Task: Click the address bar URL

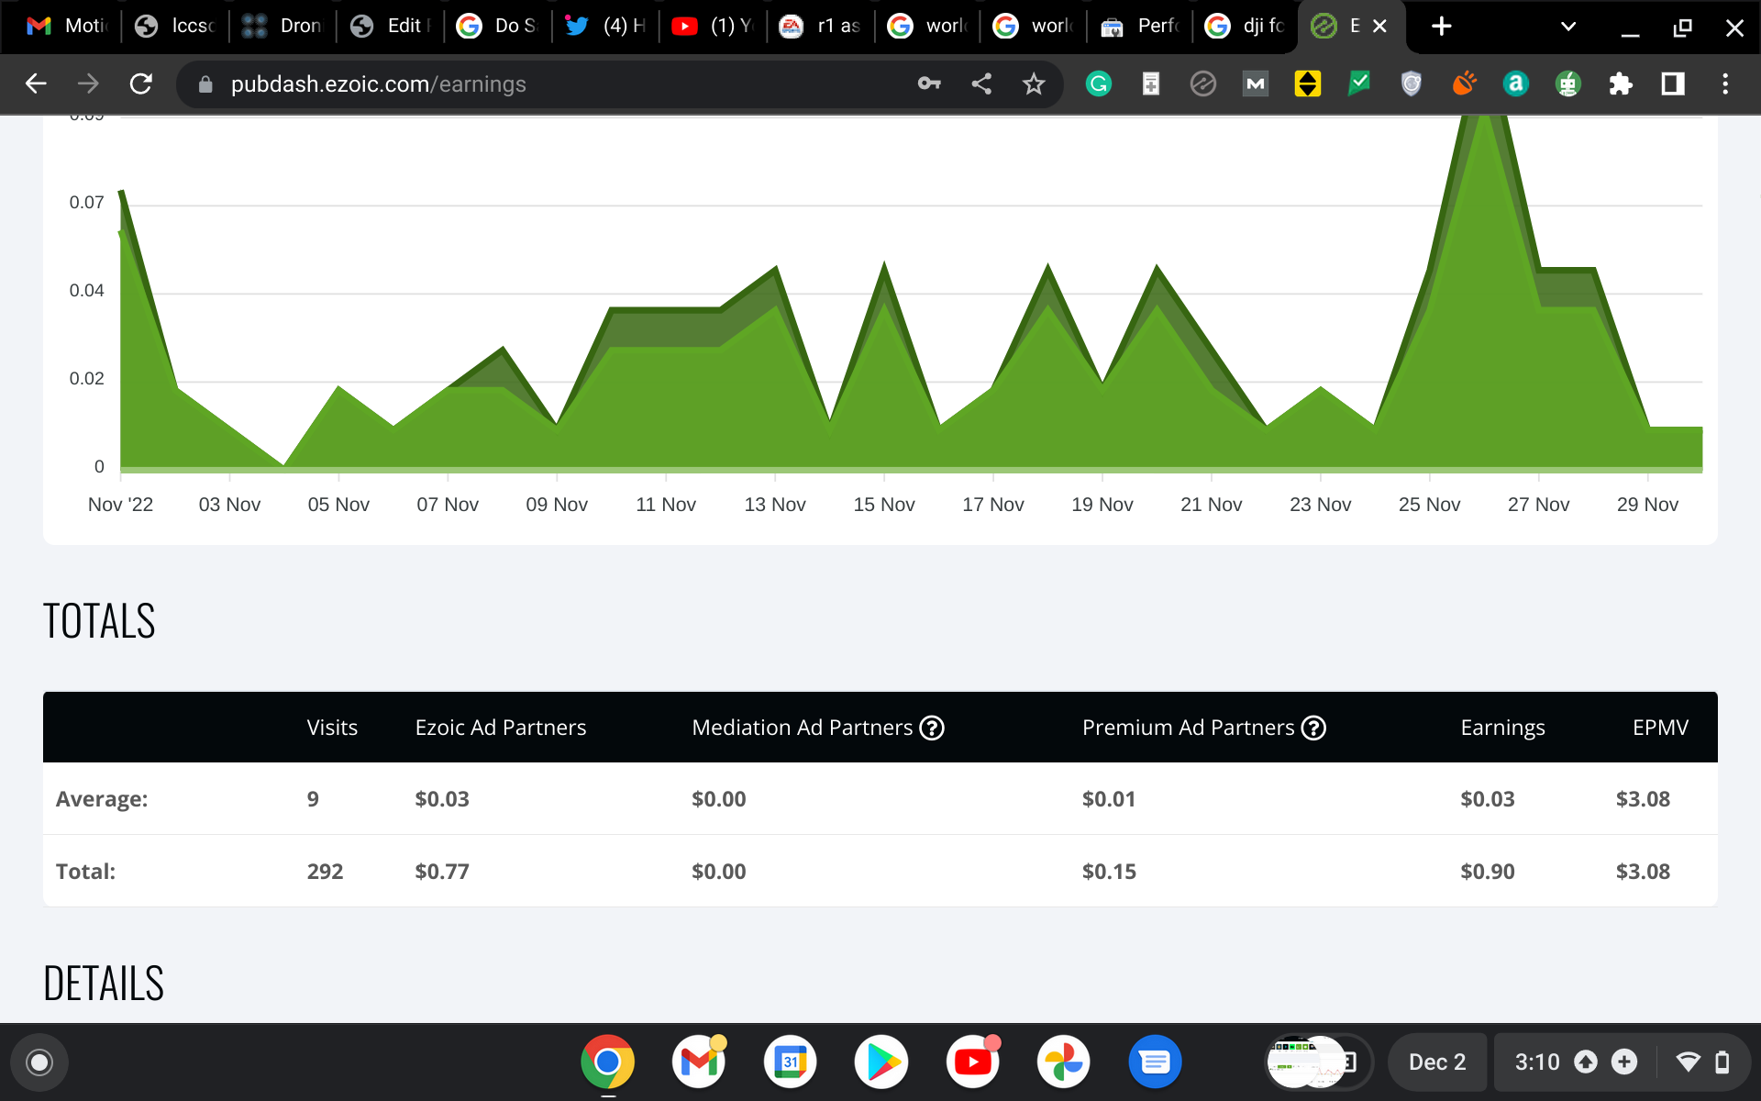Action: click(378, 84)
